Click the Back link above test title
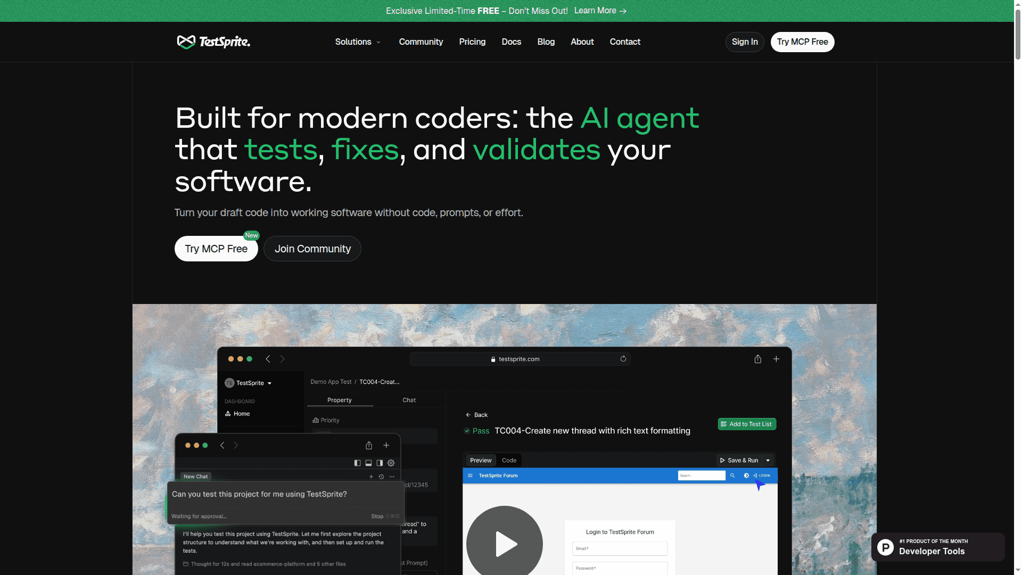This screenshot has width=1022, height=575. coord(476,415)
